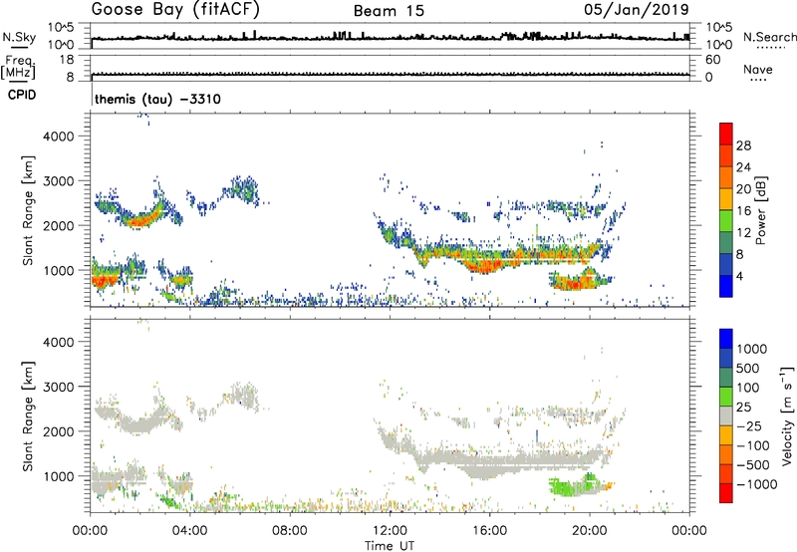Click the "Time UT" axis title

tap(390, 544)
